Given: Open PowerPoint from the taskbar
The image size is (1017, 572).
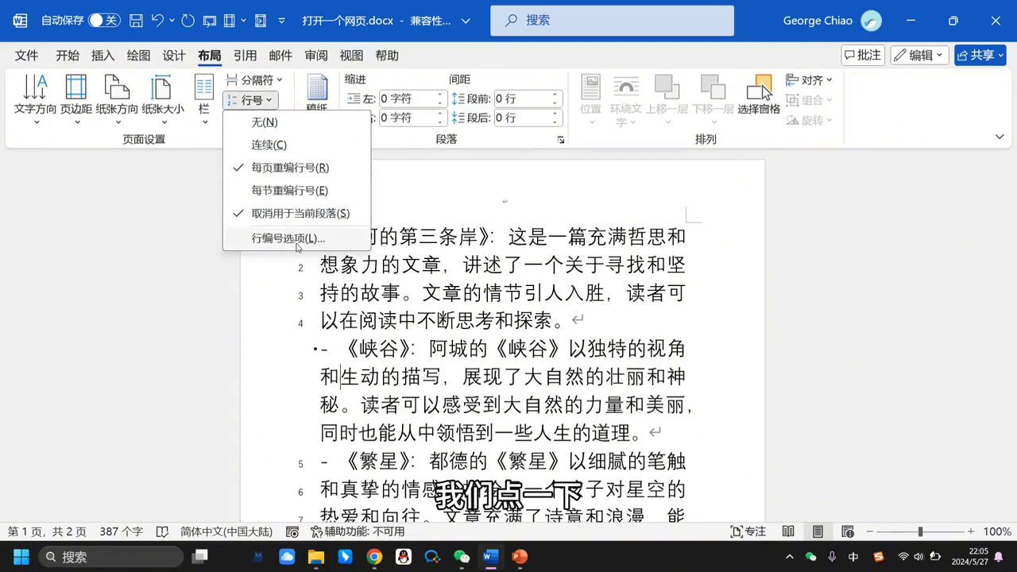Looking at the screenshot, I should coord(520,557).
